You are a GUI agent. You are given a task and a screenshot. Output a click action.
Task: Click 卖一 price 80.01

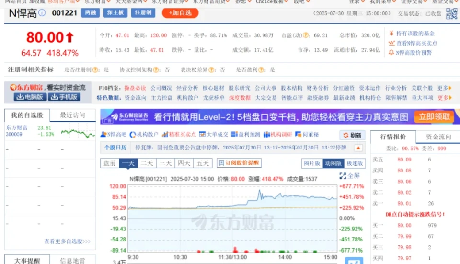pos(404,203)
